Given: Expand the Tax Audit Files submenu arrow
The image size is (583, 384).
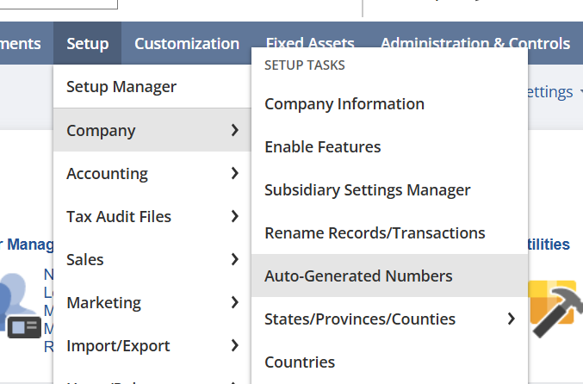Looking at the screenshot, I should [x=235, y=217].
